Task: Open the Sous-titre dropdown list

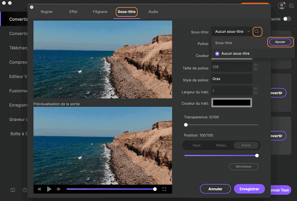Action: point(232,32)
